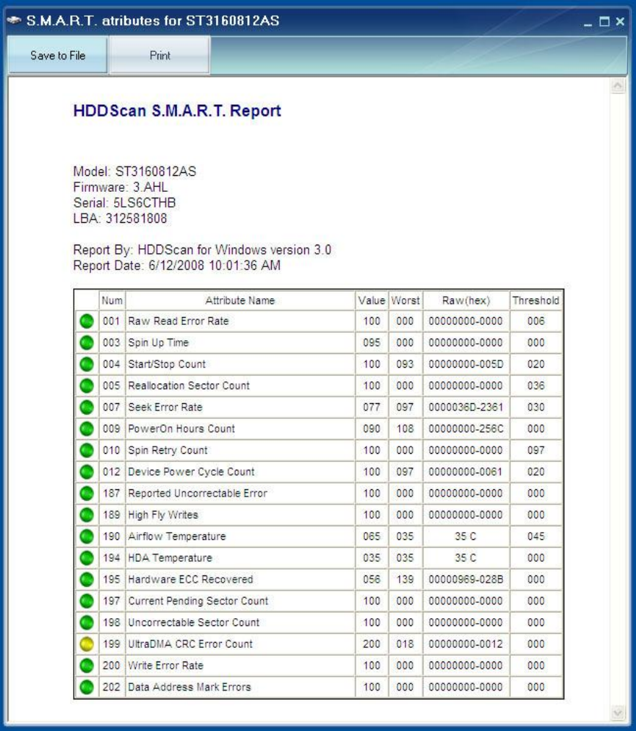Image resolution: width=636 pixels, height=731 pixels.
Task: Click the LBA: 312581808 line
Action: [120, 219]
